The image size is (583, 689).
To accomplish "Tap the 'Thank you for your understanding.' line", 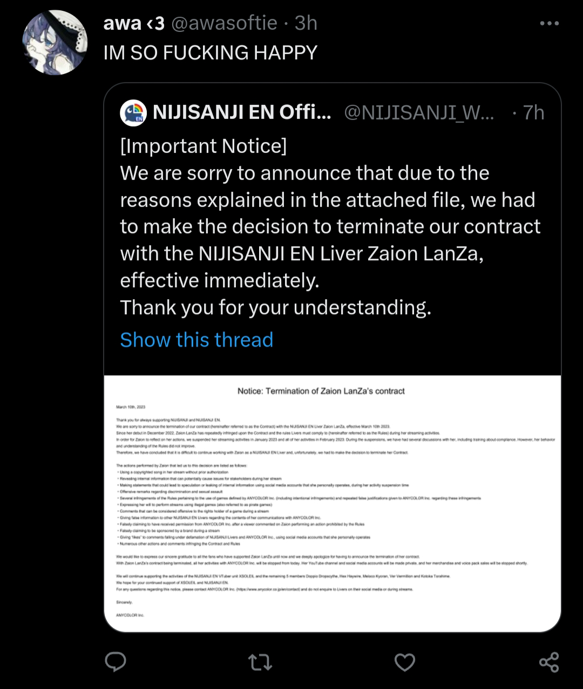I will point(276,307).
